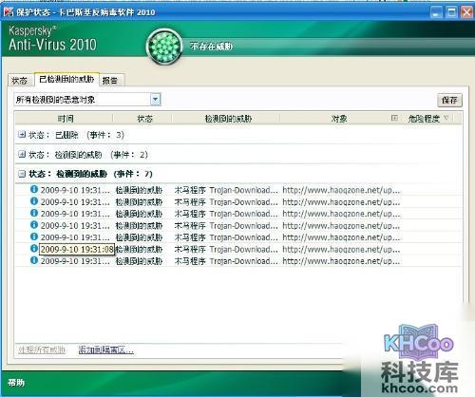Collapse the 检测到的威胁 (事件: 7) group

coord(22,174)
